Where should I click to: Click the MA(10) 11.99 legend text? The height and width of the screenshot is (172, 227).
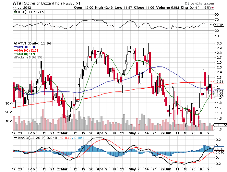point(27,54)
